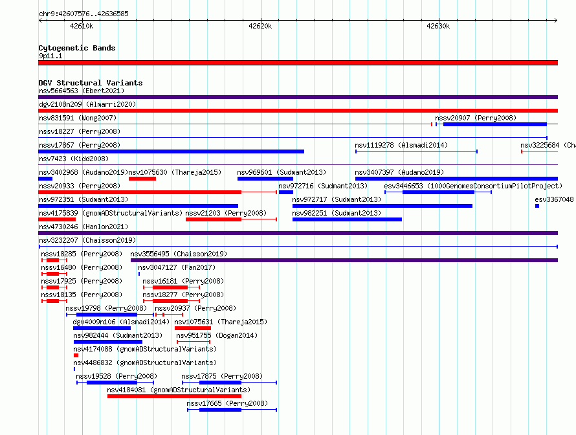Open nsv1075630 (Thareja2015) variant
576x435 pixels.
(x=175, y=172)
